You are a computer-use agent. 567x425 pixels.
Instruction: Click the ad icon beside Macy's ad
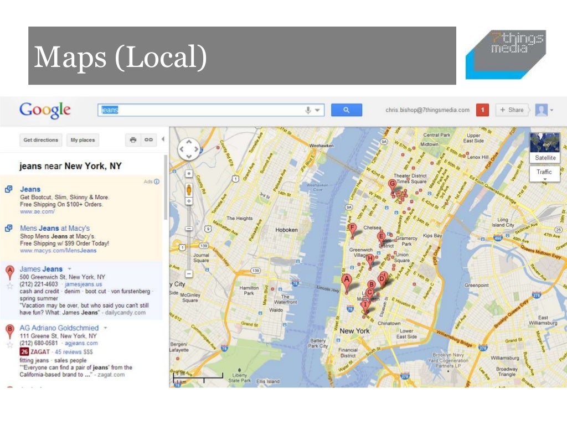(9, 228)
